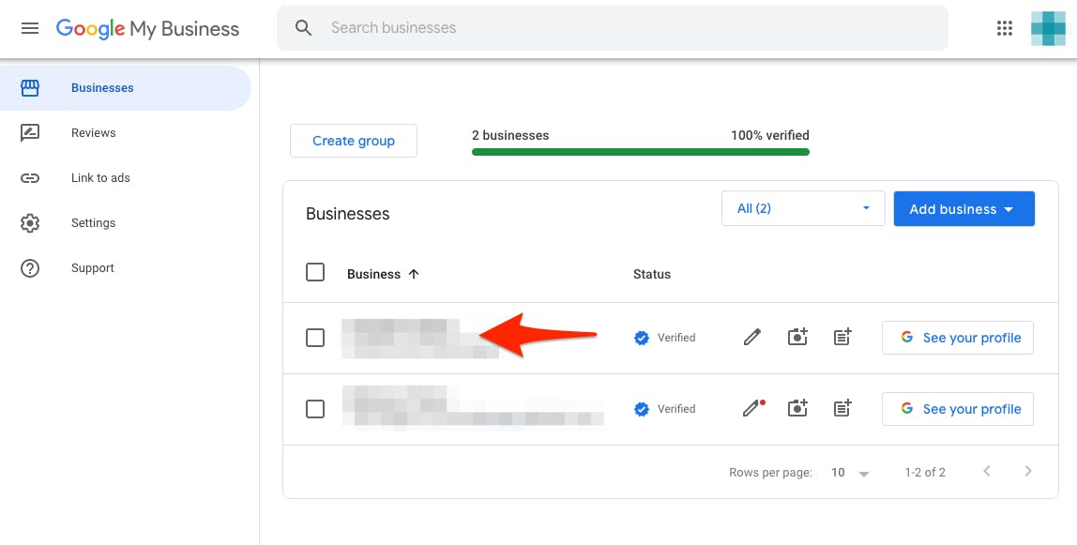1077x545 pixels.
Task: Expand the Add business dropdown
Action: (x=963, y=208)
